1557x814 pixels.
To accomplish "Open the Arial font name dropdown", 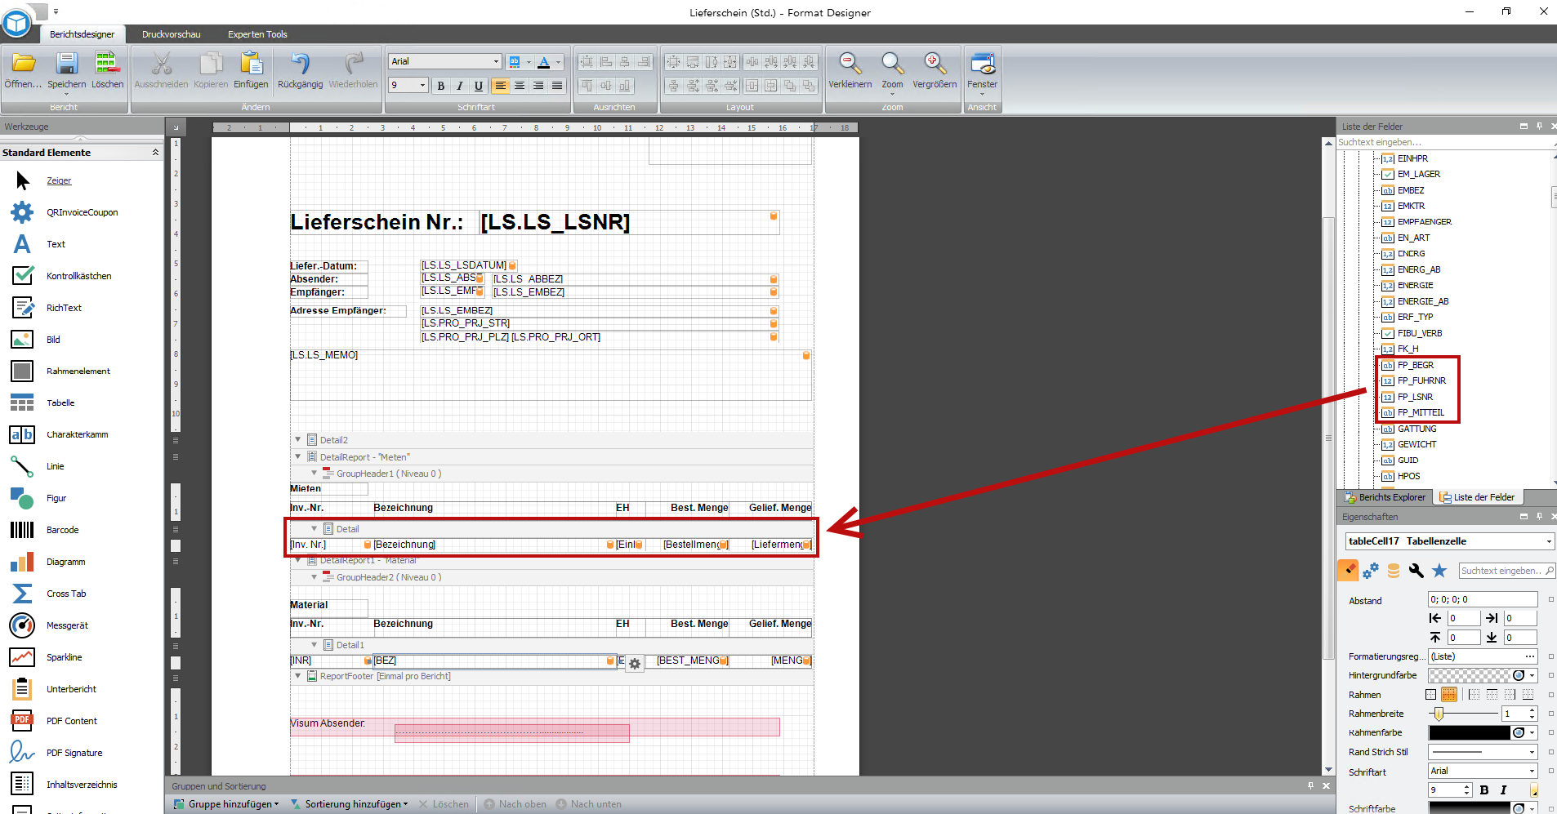I will [x=495, y=61].
